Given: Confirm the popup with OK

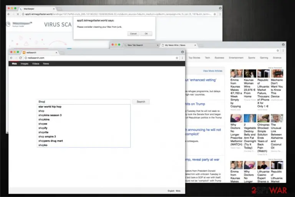Looking at the screenshot, I should pyautogui.click(x=146, y=33).
